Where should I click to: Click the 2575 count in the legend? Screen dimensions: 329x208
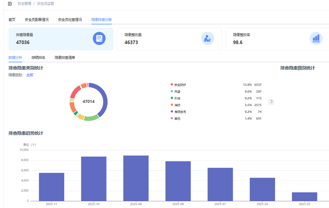258,105
